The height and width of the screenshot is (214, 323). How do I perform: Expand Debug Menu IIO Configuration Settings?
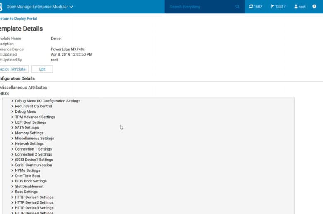(x=12, y=101)
